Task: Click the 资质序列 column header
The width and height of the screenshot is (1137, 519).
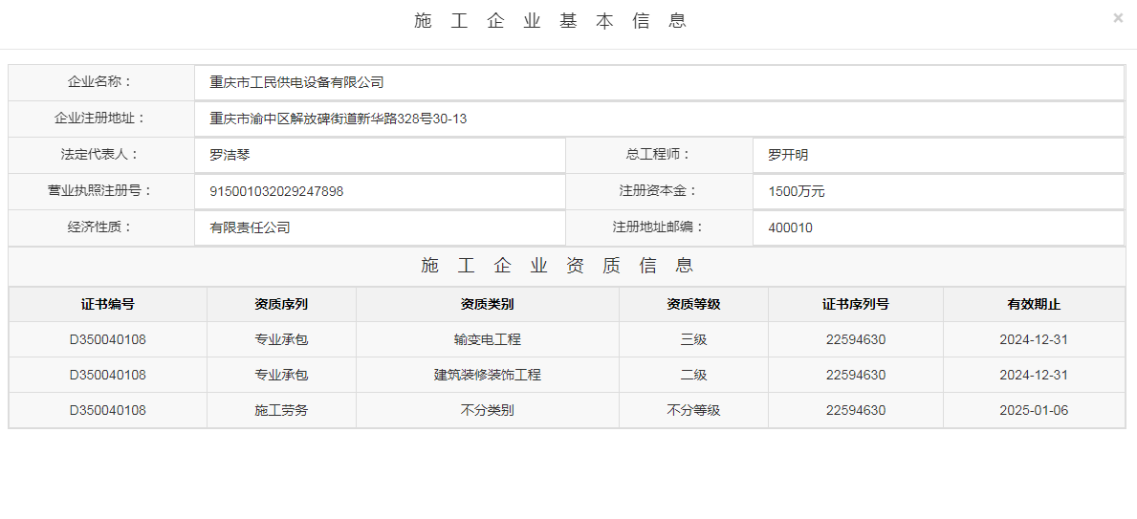Action: [281, 305]
